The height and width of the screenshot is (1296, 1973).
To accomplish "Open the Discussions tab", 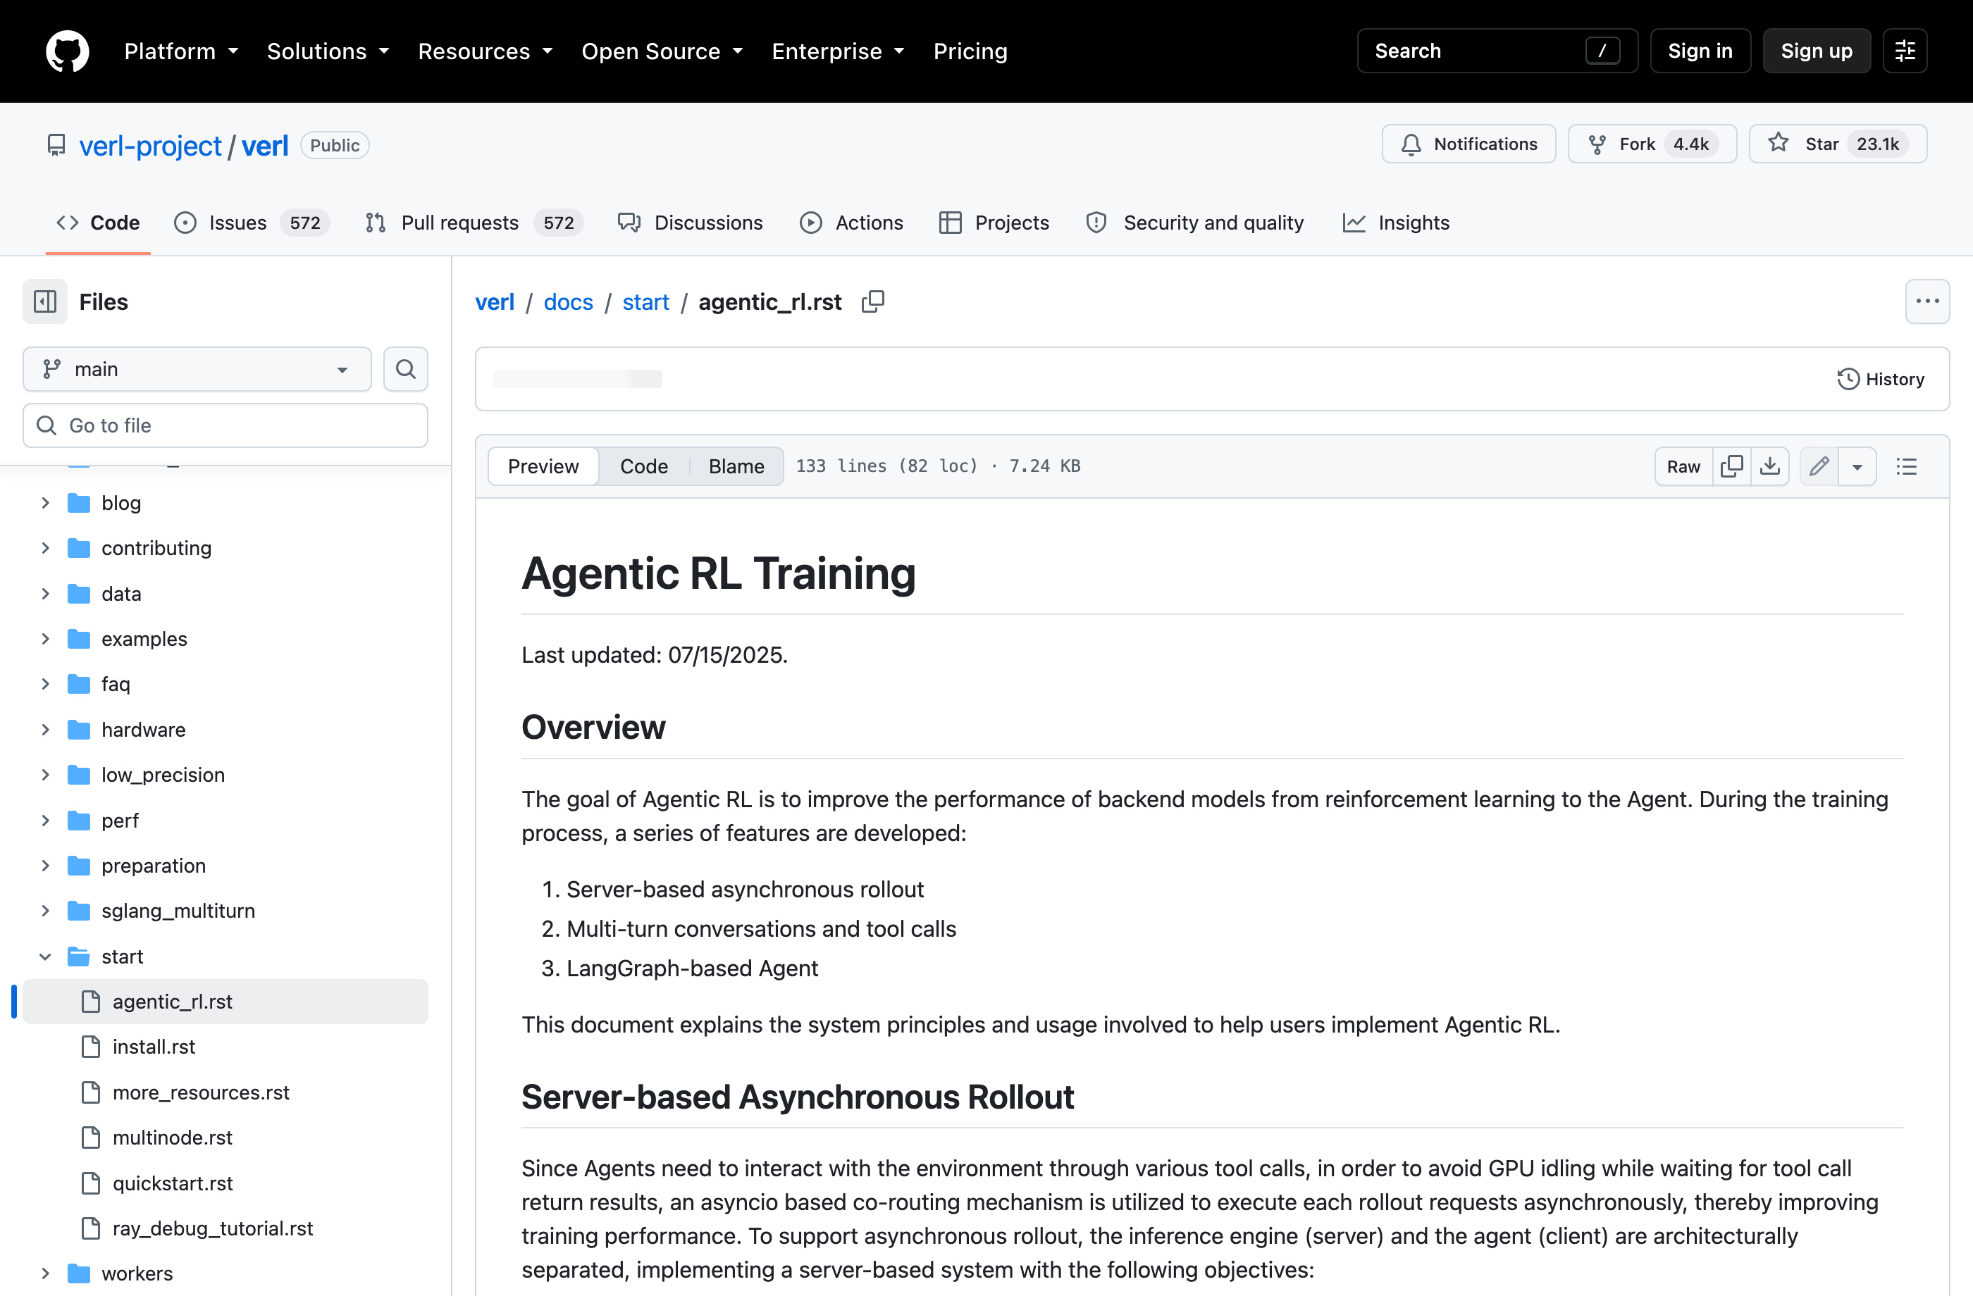I will (690, 223).
